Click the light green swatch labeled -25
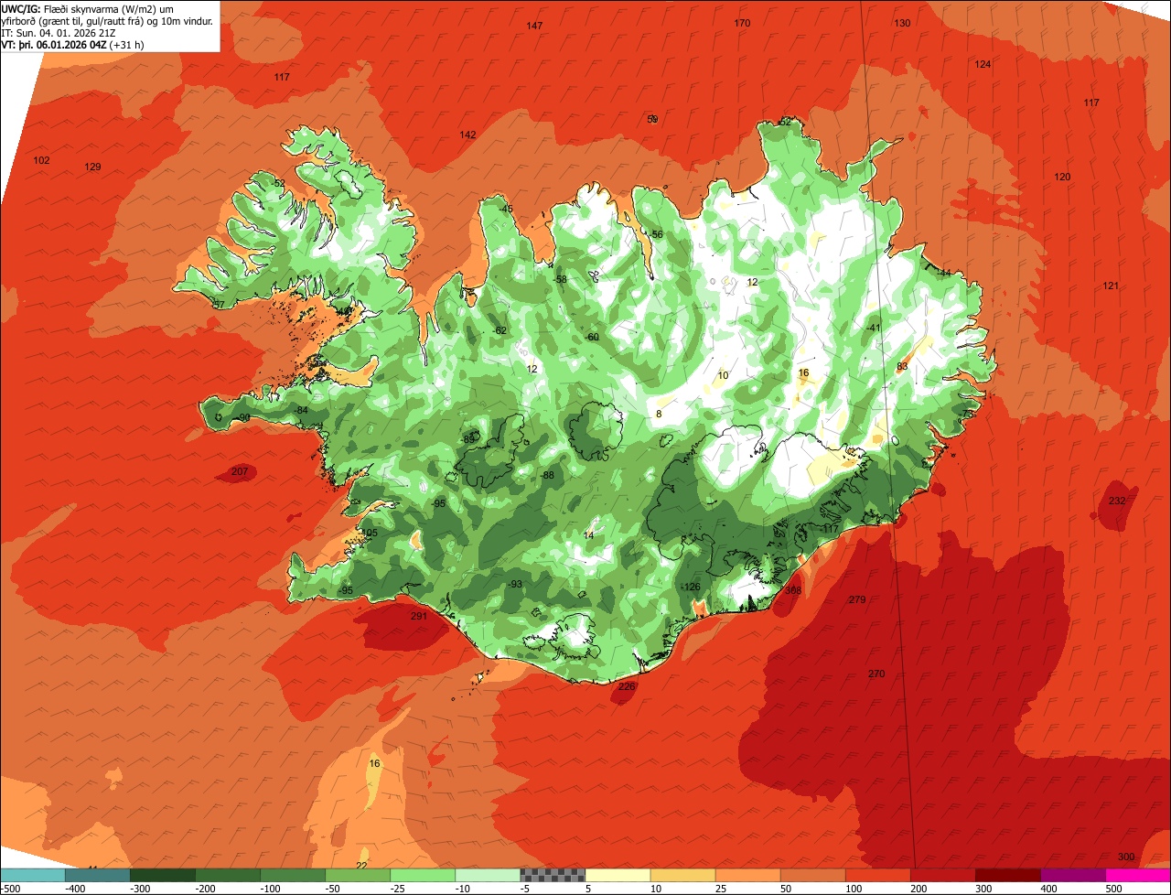The height and width of the screenshot is (895, 1171). (x=423, y=874)
